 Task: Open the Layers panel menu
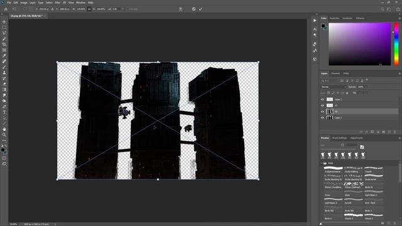tap(399, 73)
